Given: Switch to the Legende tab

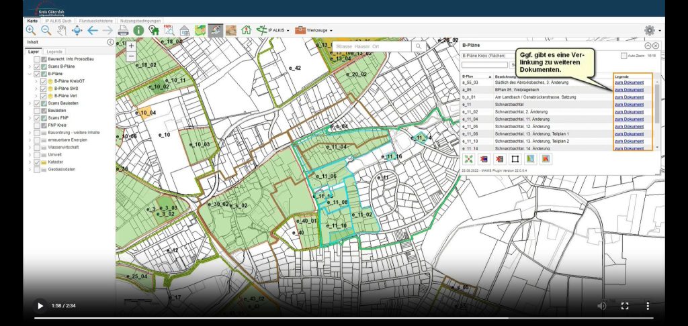Looking at the screenshot, I should tap(54, 52).
